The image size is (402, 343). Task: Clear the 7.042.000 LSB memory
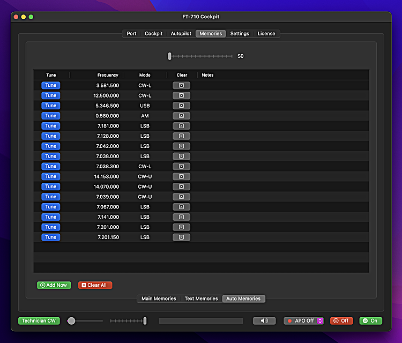[x=181, y=146]
